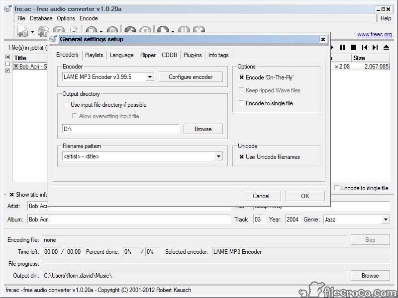Expand the LAME MP3 Encoder dropdown
The height and width of the screenshot is (298, 398).
[x=150, y=77]
